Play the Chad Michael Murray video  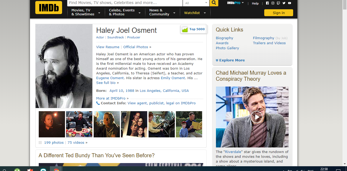[x=256, y=117]
